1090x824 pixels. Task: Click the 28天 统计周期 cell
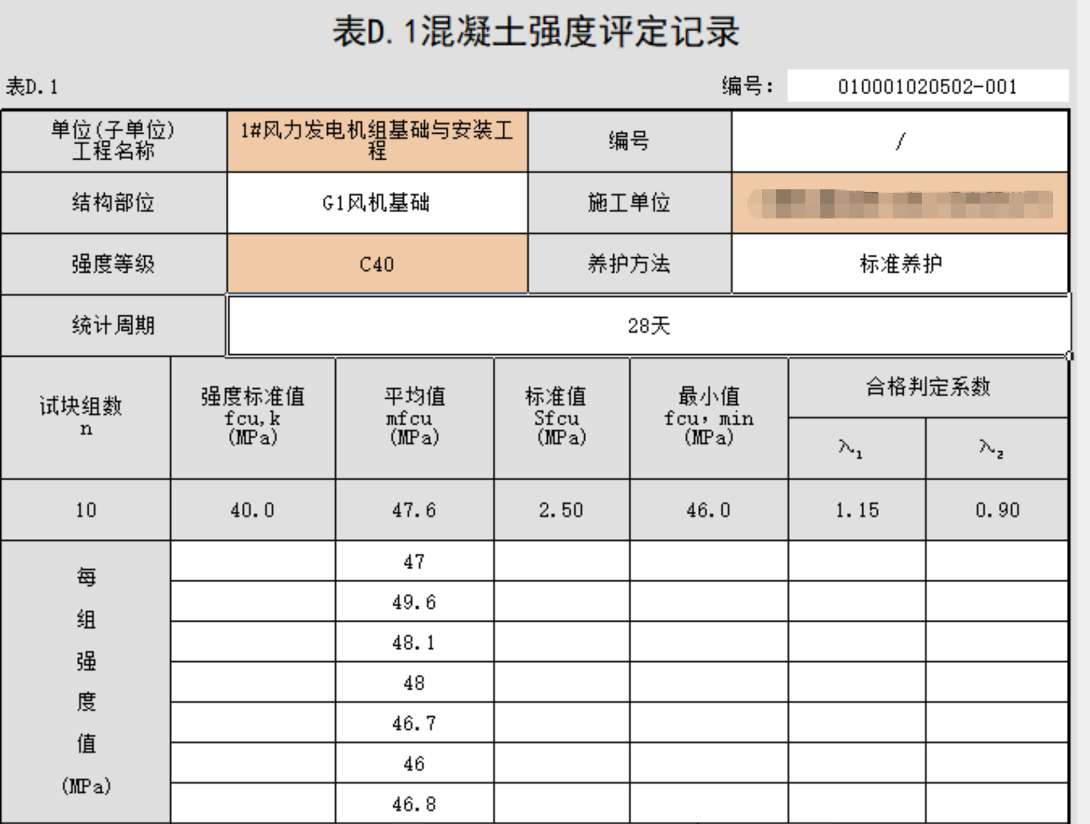tap(647, 324)
